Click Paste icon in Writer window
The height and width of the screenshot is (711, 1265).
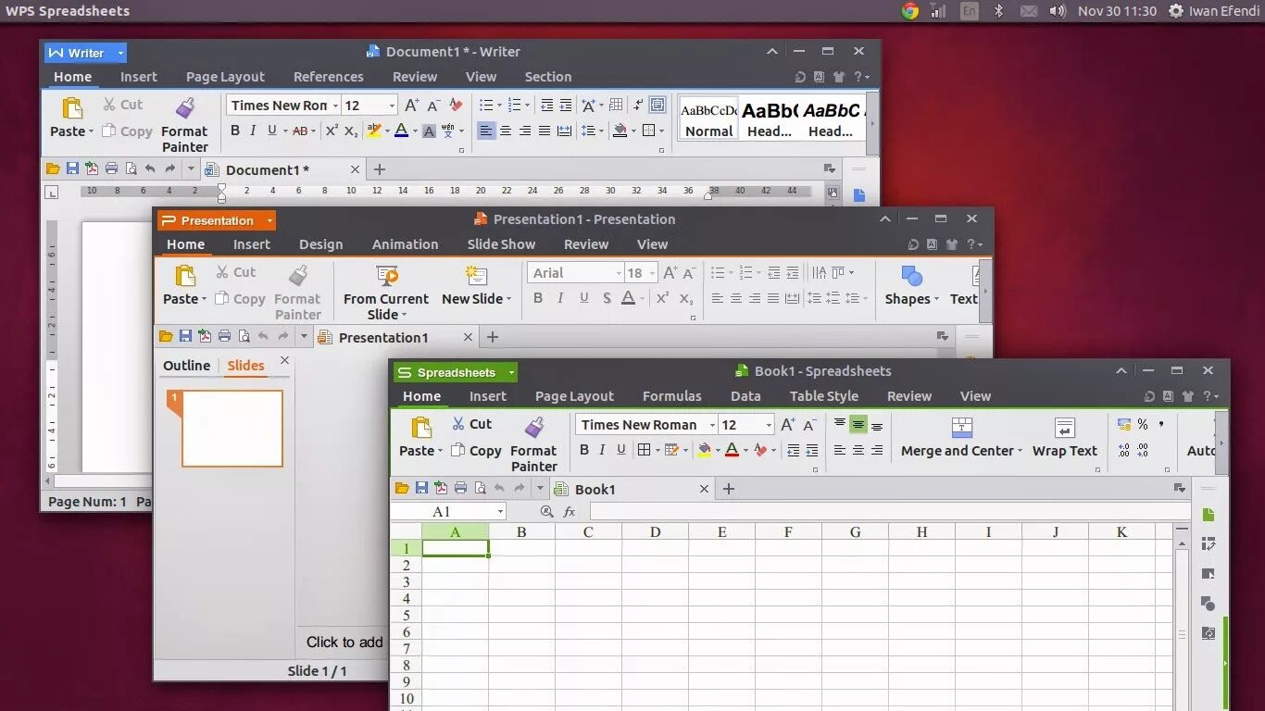72,107
